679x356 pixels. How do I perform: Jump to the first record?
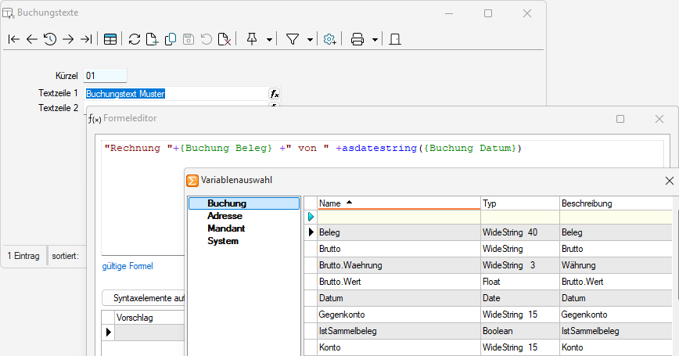[14, 39]
